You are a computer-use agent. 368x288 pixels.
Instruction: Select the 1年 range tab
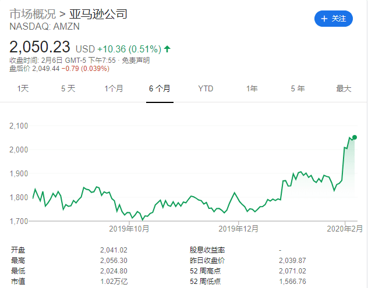click(252, 88)
